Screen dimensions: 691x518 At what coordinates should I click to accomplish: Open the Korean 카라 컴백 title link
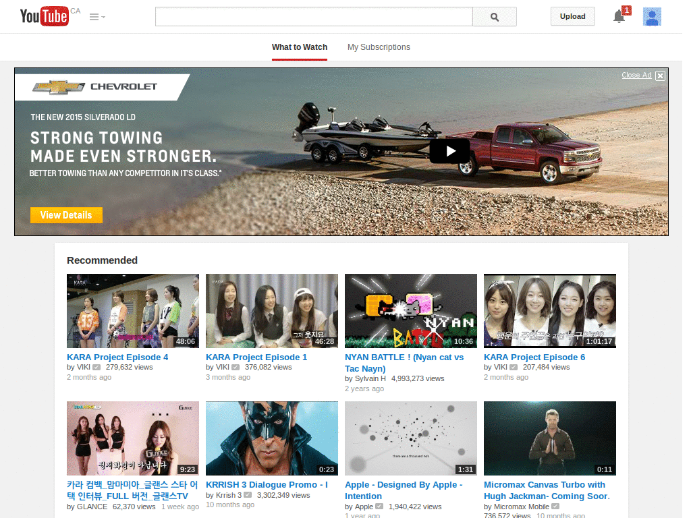click(132, 490)
